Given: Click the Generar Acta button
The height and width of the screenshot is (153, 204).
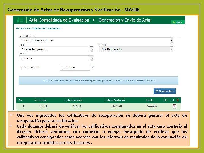Looking at the screenshot, I should click(x=165, y=91).
